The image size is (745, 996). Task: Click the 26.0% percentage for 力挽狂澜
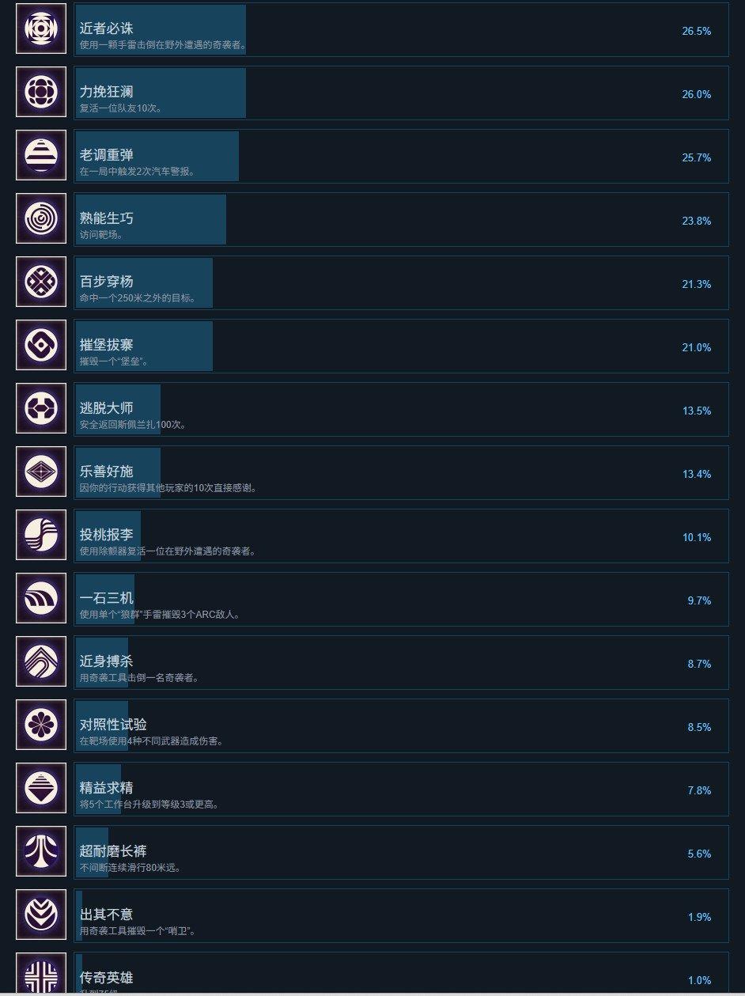[x=696, y=94]
